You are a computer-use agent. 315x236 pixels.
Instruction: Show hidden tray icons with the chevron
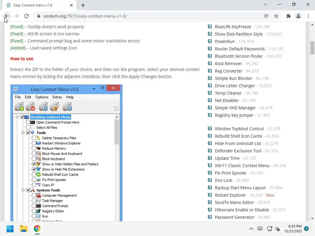pos(251,229)
